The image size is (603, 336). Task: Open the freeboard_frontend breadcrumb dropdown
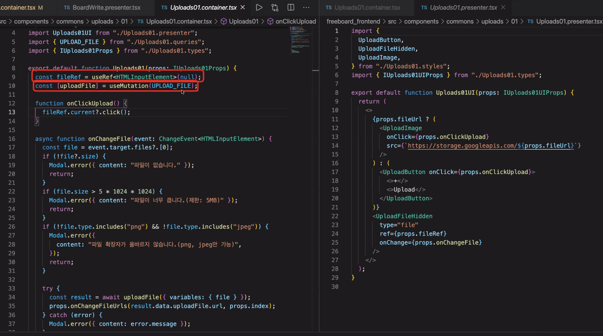353,21
